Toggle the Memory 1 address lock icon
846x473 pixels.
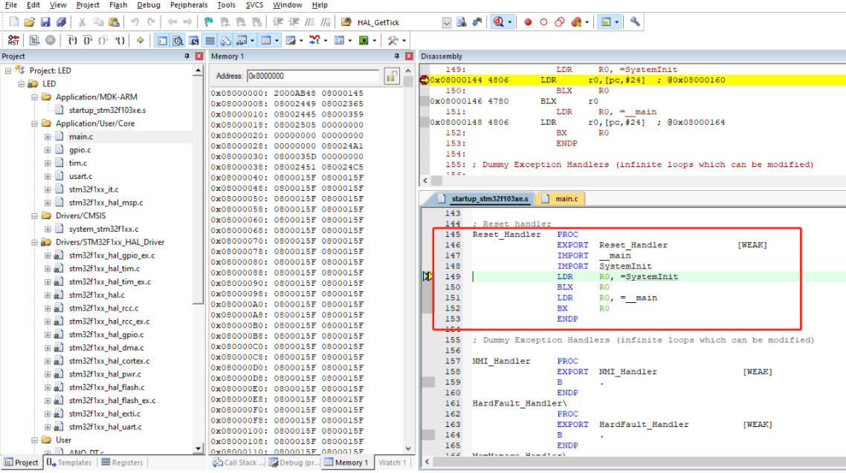pos(392,76)
